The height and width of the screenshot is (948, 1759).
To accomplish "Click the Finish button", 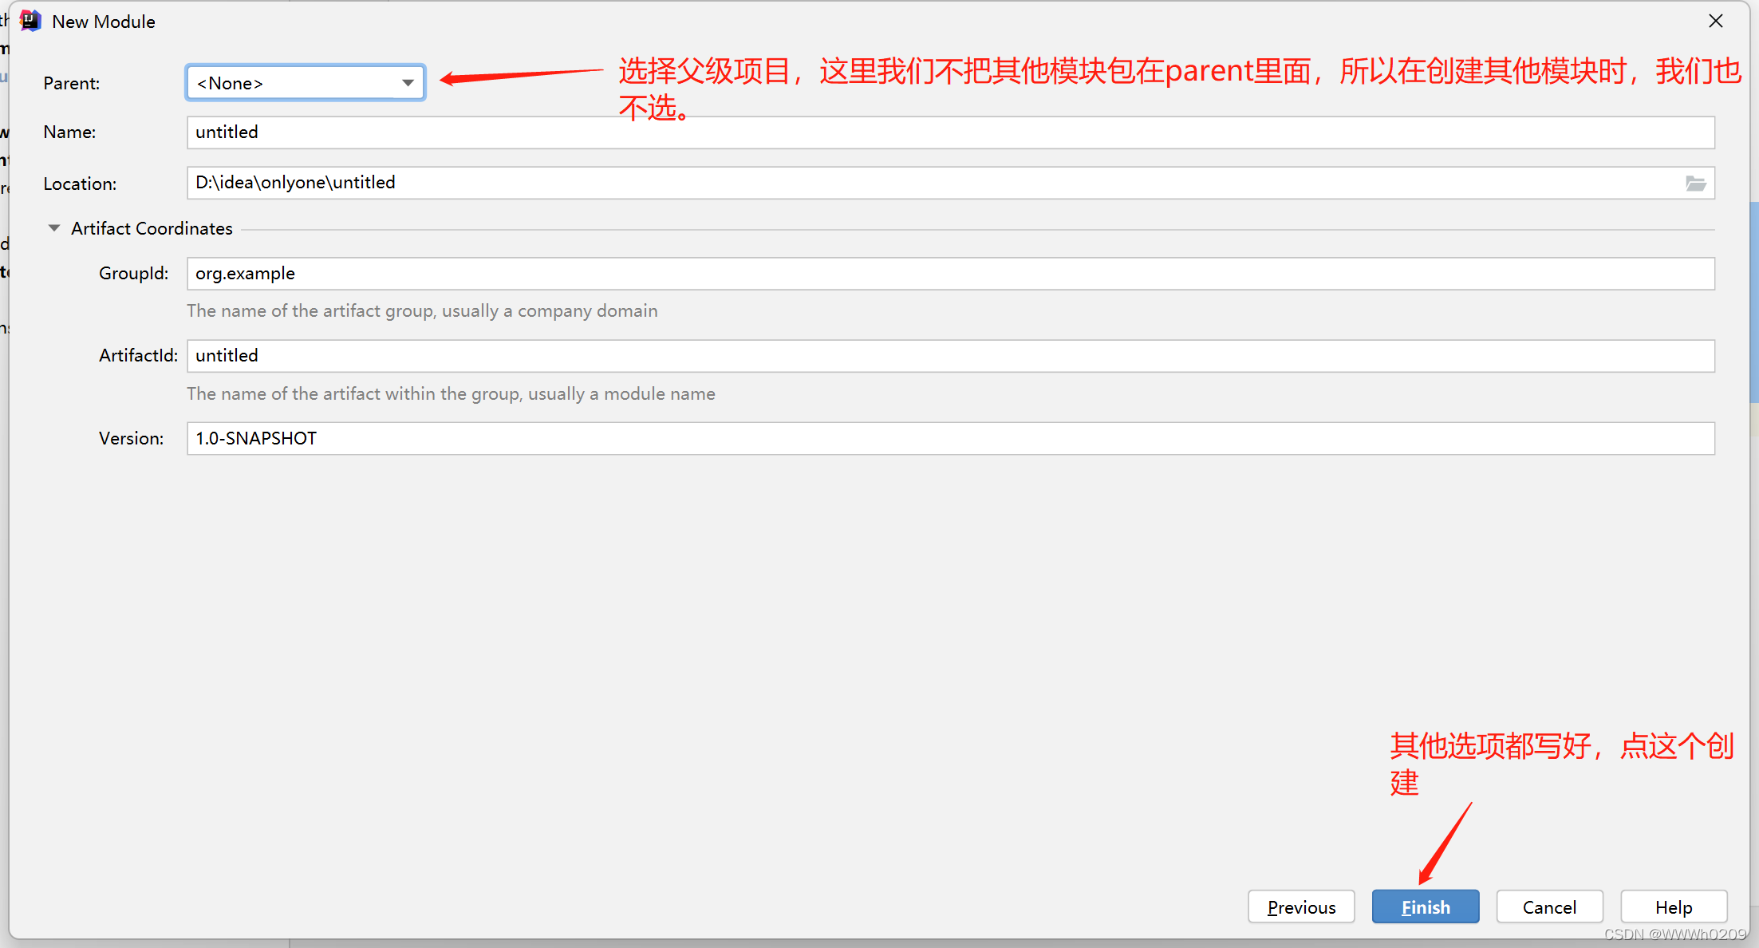I will tap(1425, 907).
